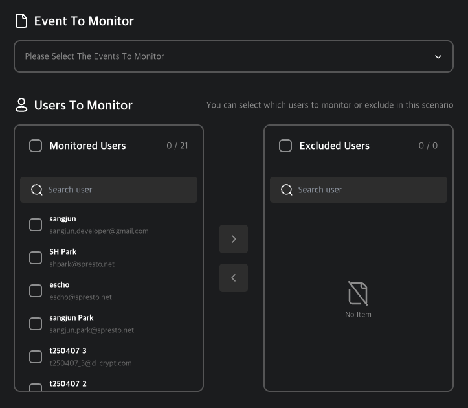The width and height of the screenshot is (468, 408).
Task: Tick the escho user checkbox
Action: 36,291
